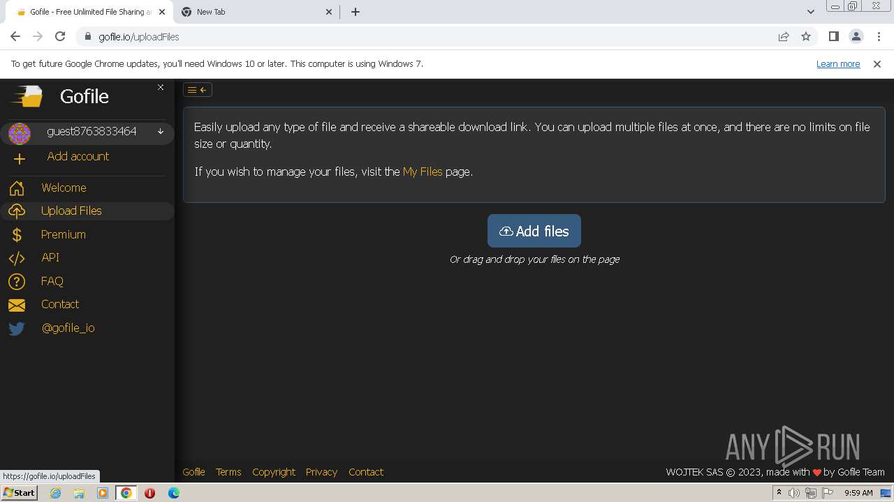The height and width of the screenshot is (502, 894).
Task: Click the share this page icon
Action: [x=784, y=37]
